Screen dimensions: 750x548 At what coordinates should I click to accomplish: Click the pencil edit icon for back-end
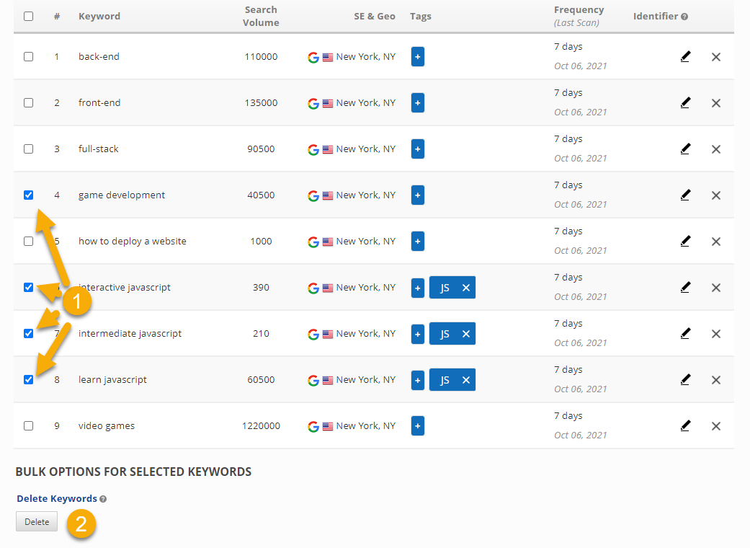pyautogui.click(x=684, y=57)
